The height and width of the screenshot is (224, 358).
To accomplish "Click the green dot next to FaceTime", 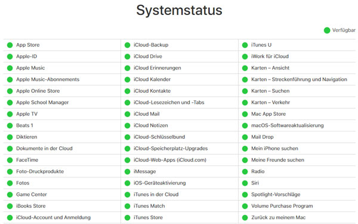I will (x=10, y=160).
